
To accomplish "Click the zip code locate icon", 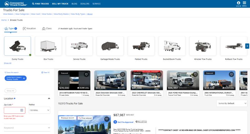I will [22, 110].
